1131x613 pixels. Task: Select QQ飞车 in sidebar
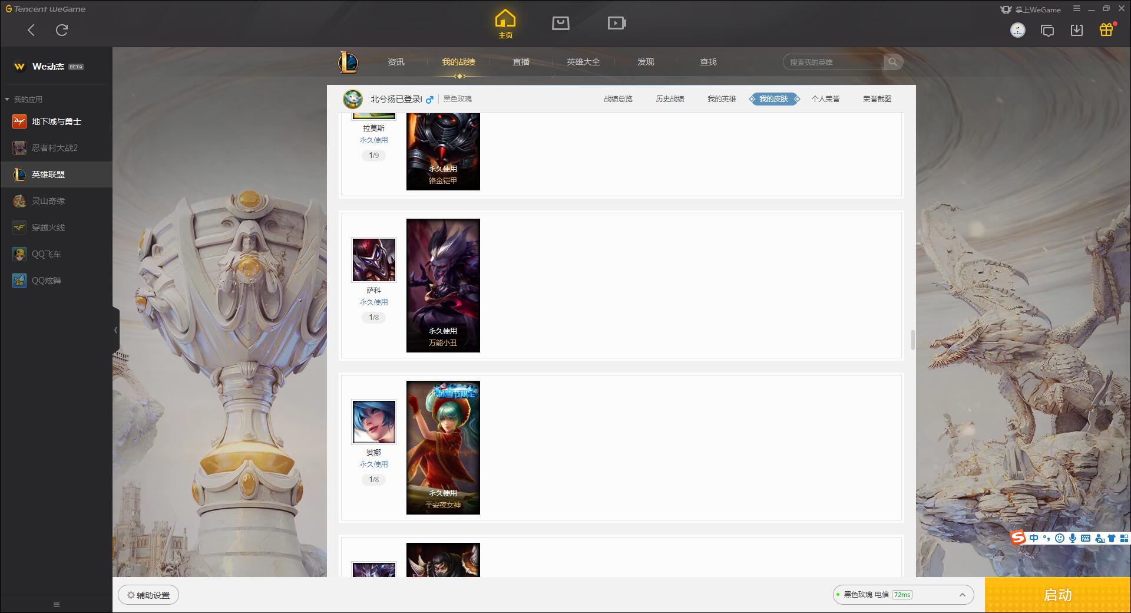(x=56, y=254)
